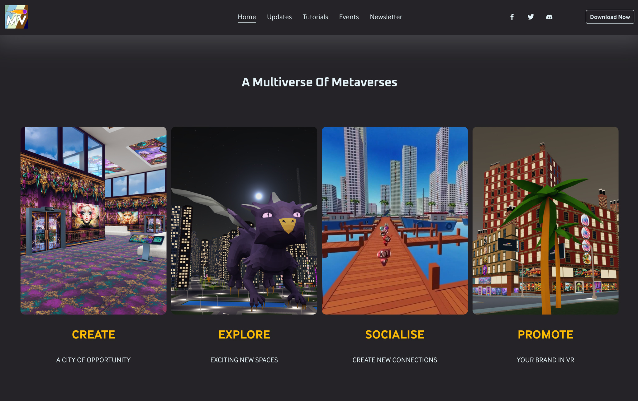The image size is (638, 401).
Task: Click the Download Now button
Action: 610,17
